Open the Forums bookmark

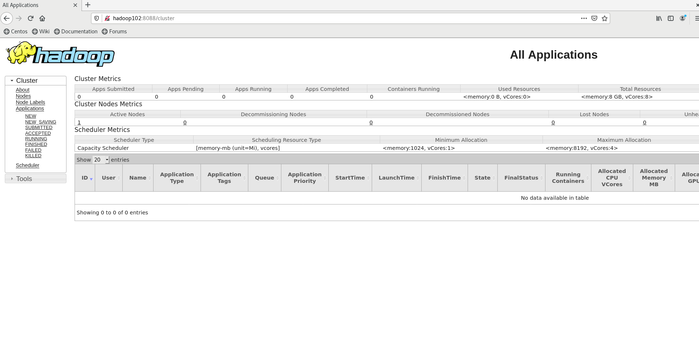[114, 32]
